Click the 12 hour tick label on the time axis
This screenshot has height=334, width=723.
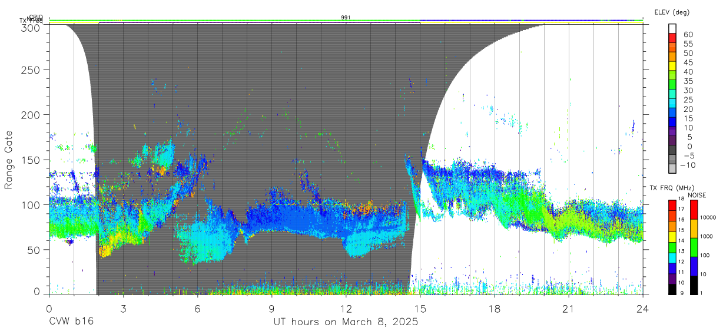coord(346,308)
